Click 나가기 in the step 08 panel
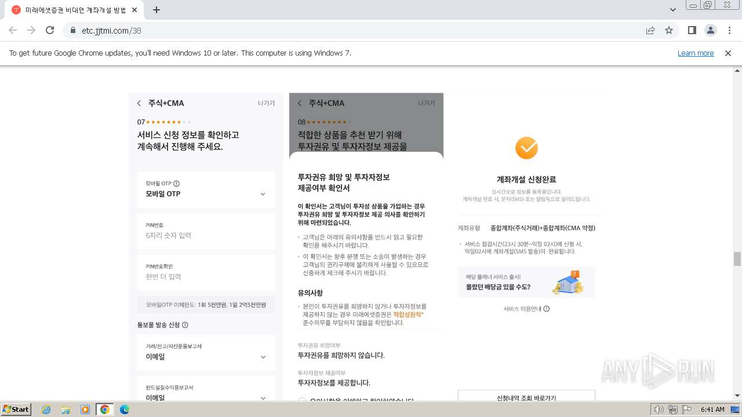 [427, 103]
